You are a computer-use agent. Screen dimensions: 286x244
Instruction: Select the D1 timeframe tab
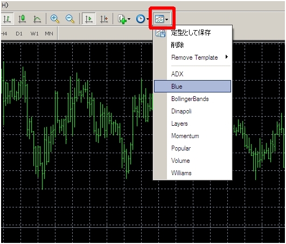(x=19, y=34)
